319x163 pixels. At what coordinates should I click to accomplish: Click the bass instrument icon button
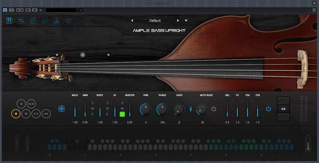(x=283, y=101)
